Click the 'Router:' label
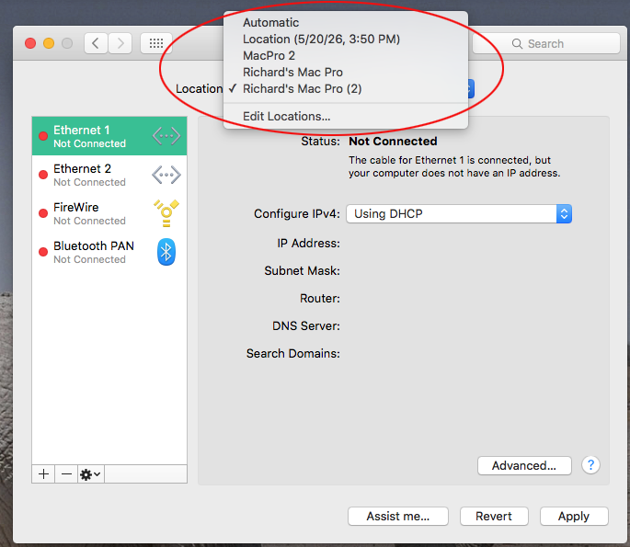This screenshot has height=547, width=630. click(x=320, y=299)
